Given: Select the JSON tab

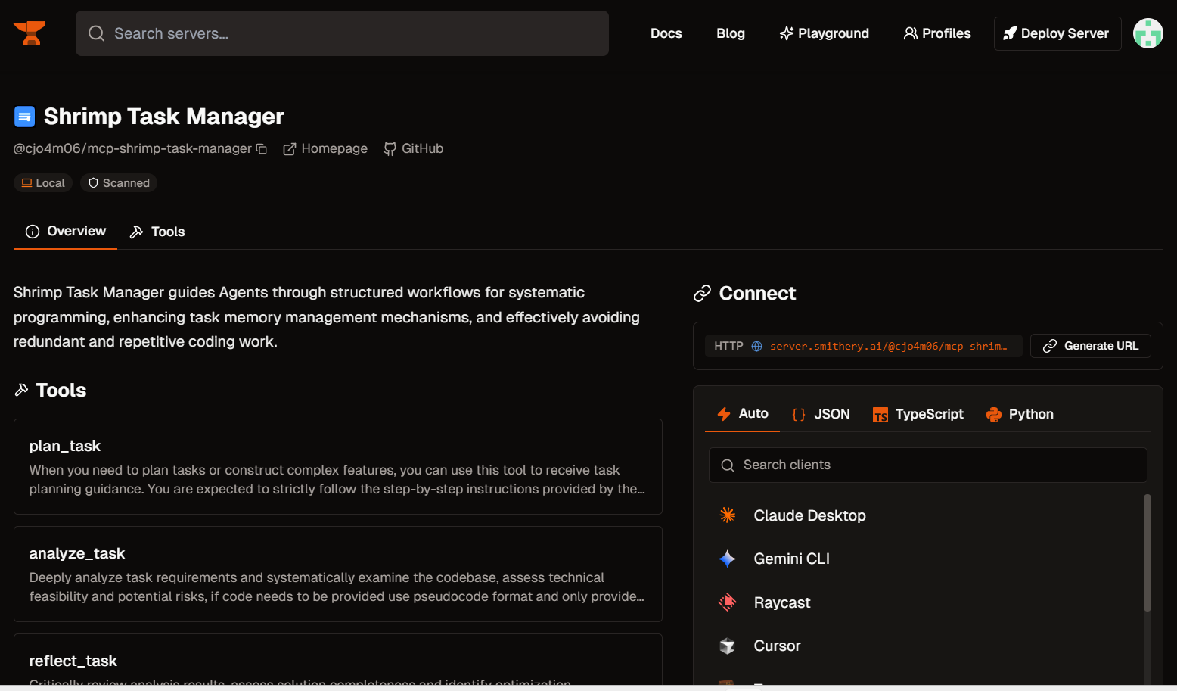Looking at the screenshot, I should [821, 414].
